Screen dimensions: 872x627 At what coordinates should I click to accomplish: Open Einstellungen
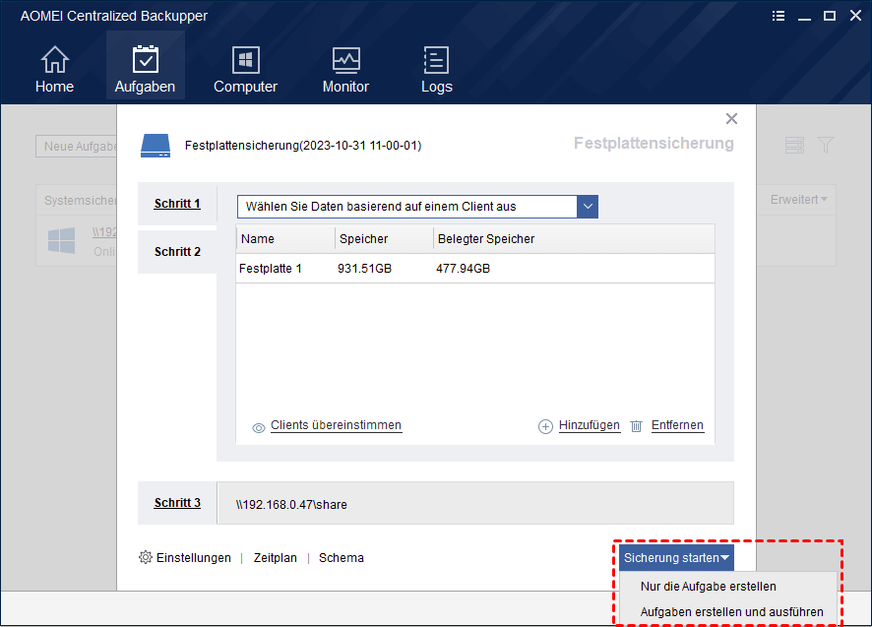[193, 557]
